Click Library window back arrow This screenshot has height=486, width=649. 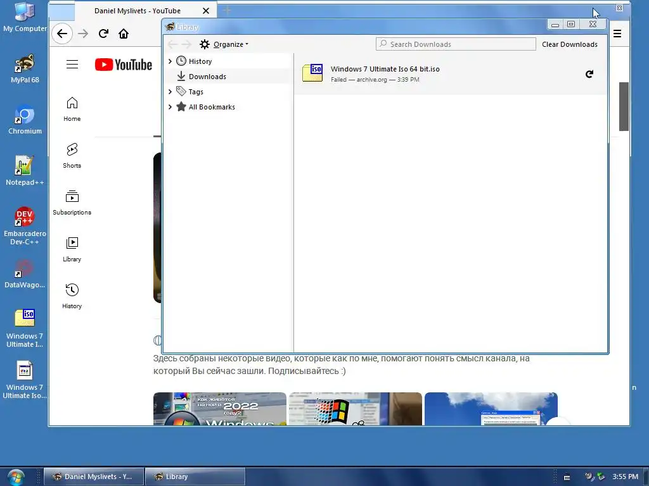click(x=172, y=44)
